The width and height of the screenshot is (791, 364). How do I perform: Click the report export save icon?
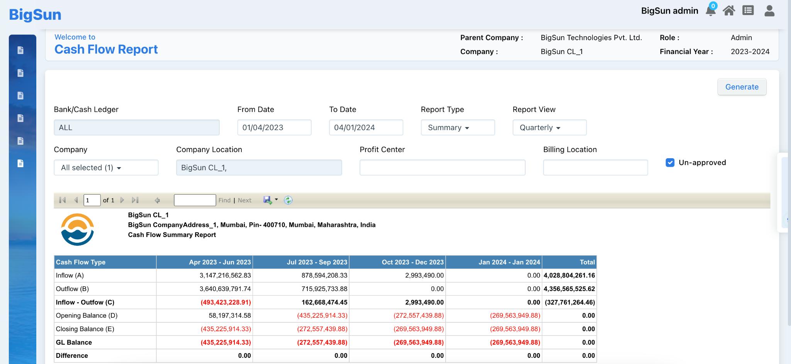point(268,200)
